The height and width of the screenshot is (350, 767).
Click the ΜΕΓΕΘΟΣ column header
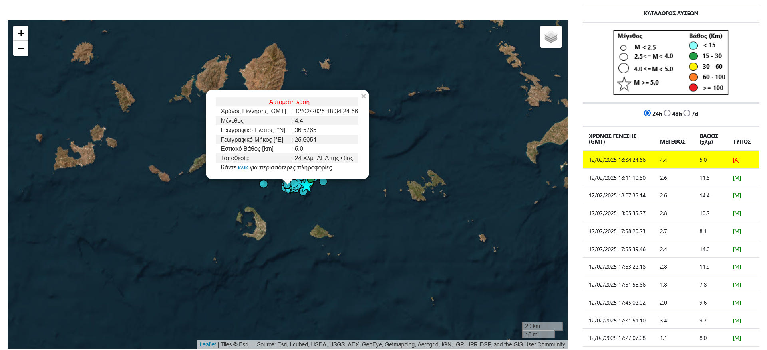(672, 142)
